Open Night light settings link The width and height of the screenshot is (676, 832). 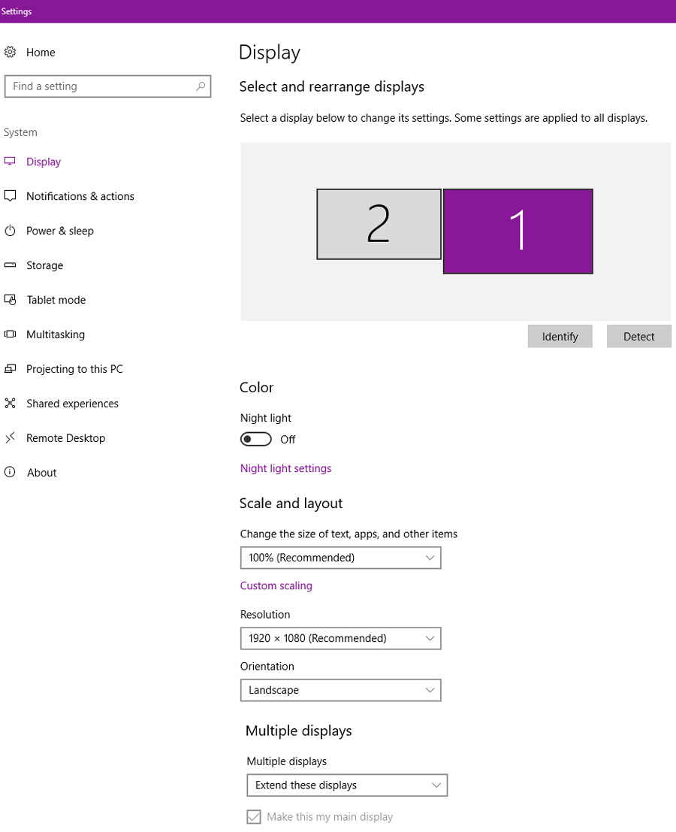pos(285,468)
